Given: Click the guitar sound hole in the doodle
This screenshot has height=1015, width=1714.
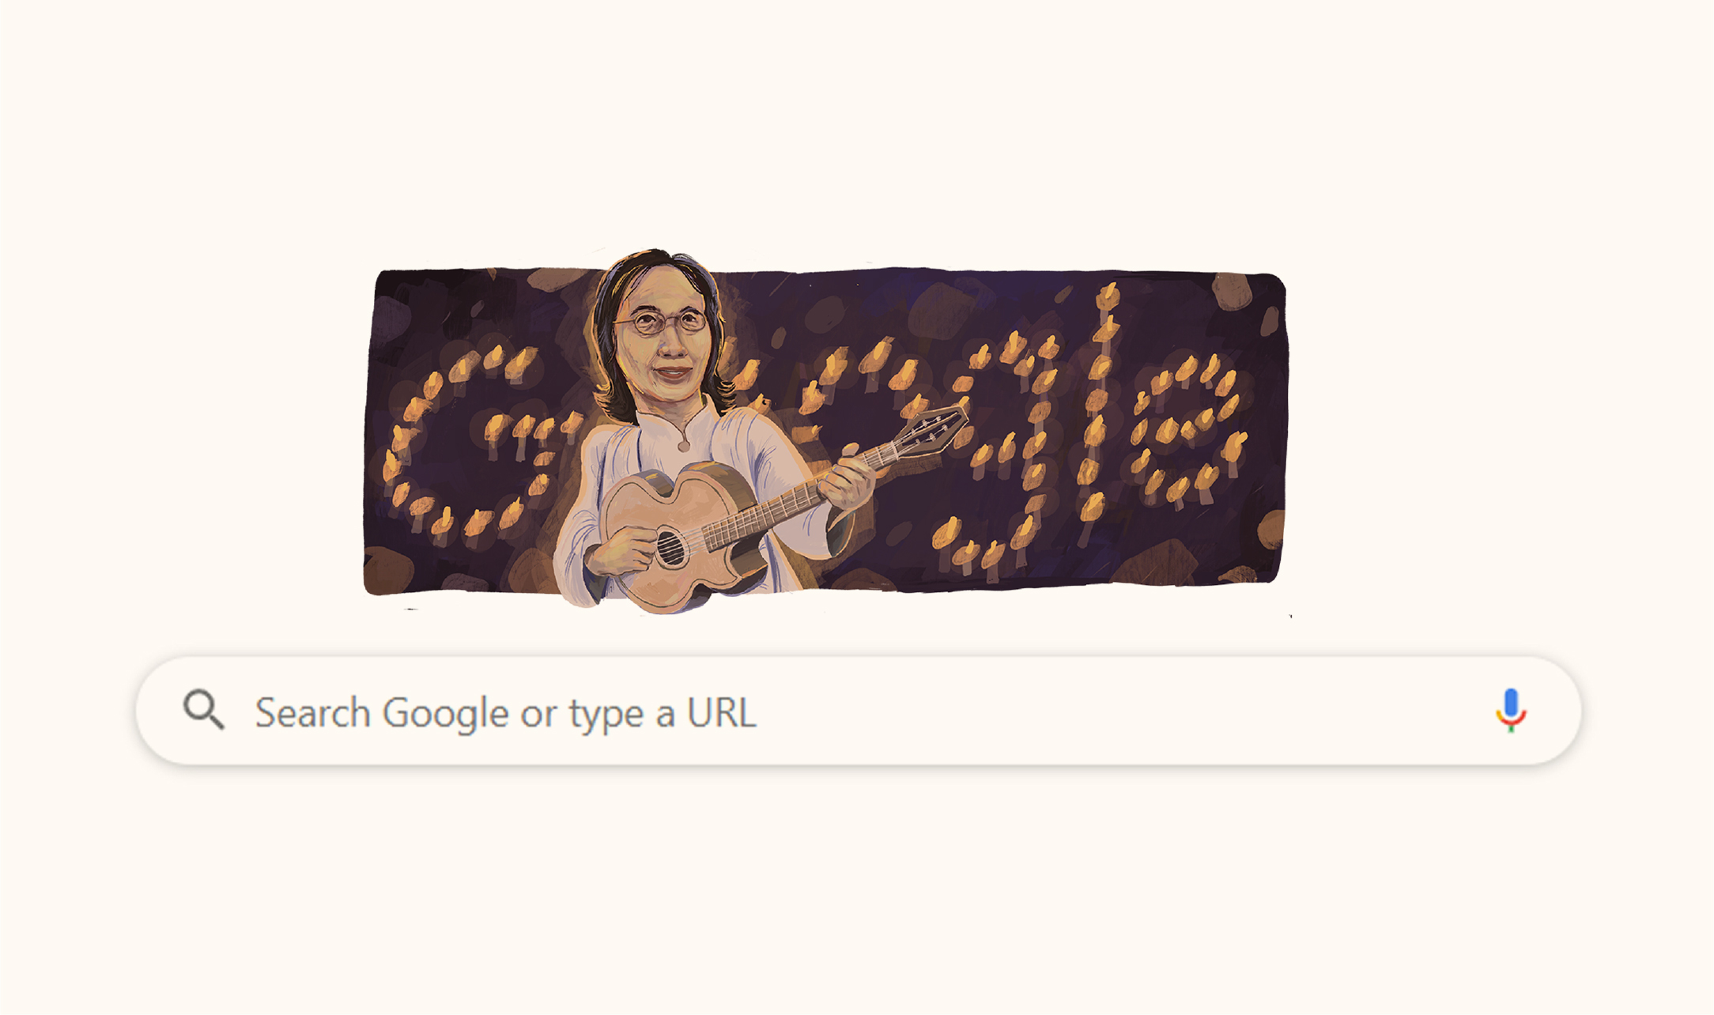Looking at the screenshot, I should 670,547.
